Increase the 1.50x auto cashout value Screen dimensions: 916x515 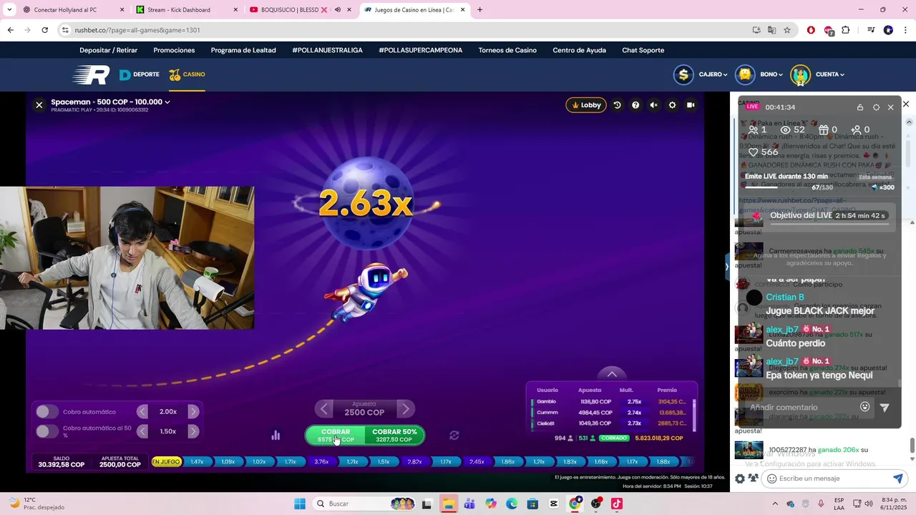pyautogui.click(x=193, y=431)
